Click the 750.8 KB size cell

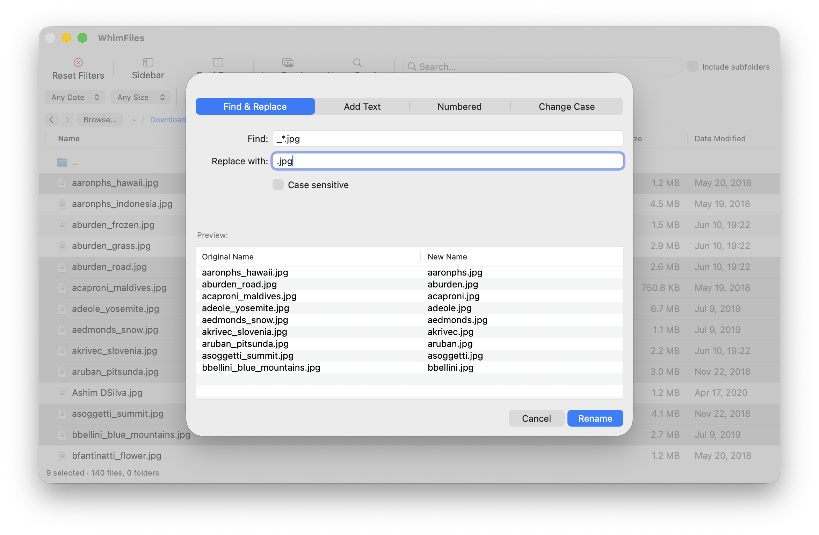pyautogui.click(x=660, y=288)
